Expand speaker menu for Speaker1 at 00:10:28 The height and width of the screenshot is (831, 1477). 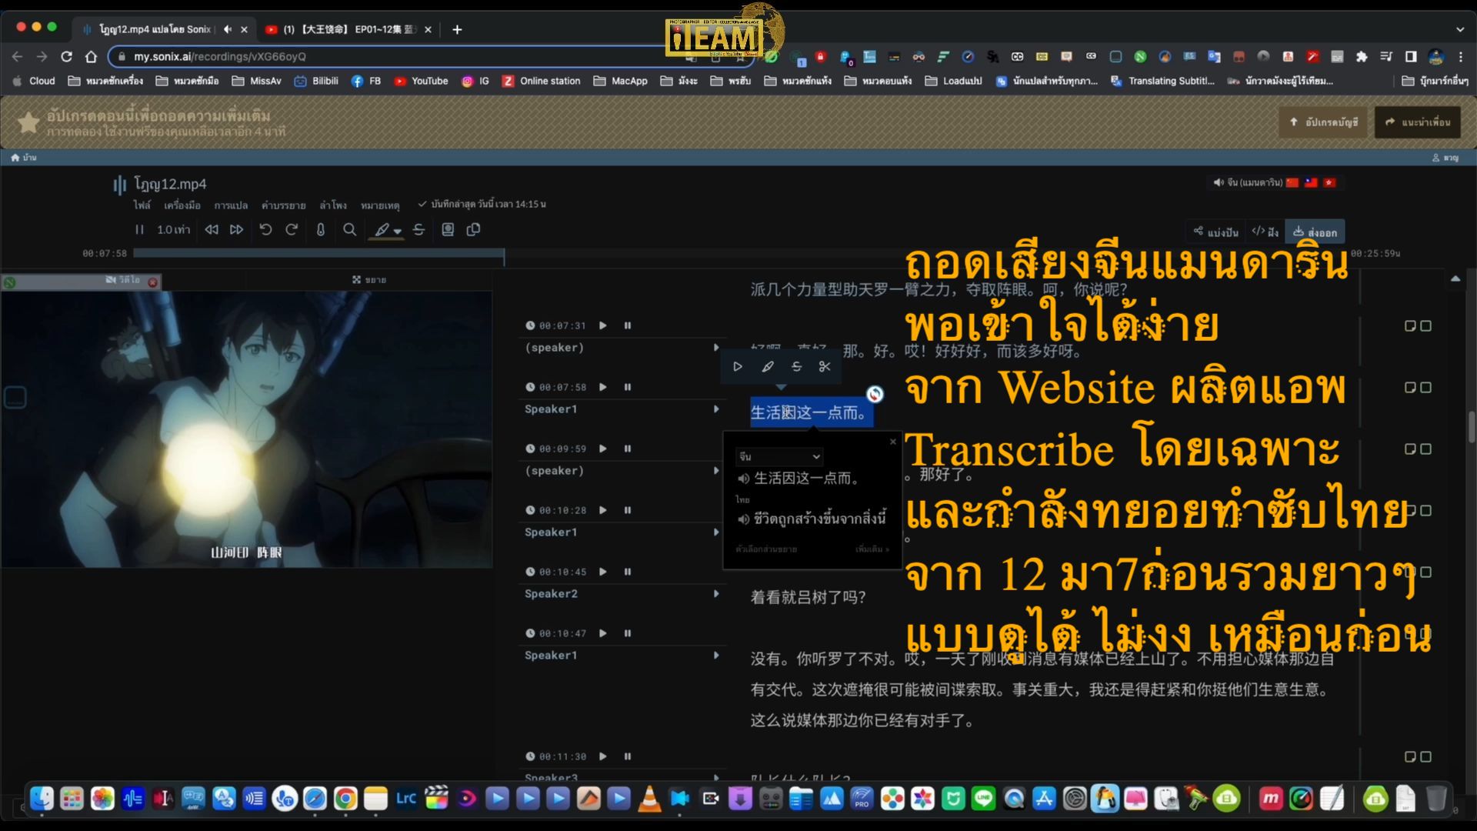pyautogui.click(x=716, y=532)
